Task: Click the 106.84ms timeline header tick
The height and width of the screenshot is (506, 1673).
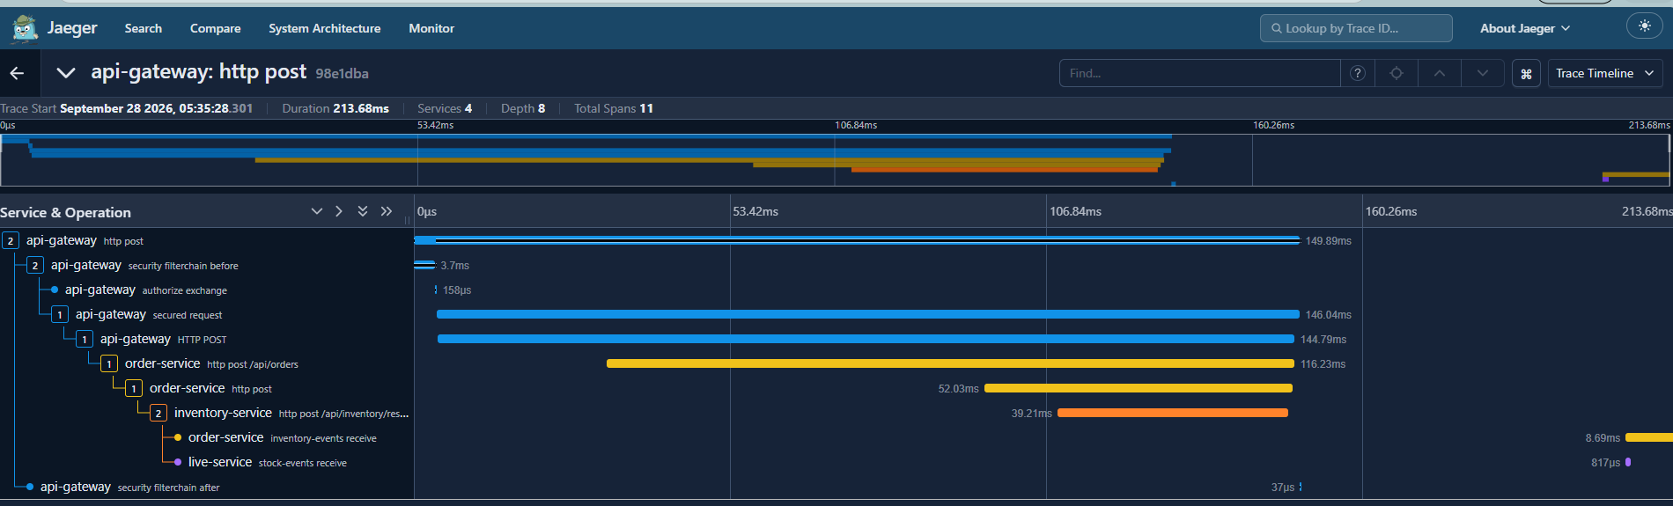Action: [x=1075, y=211]
